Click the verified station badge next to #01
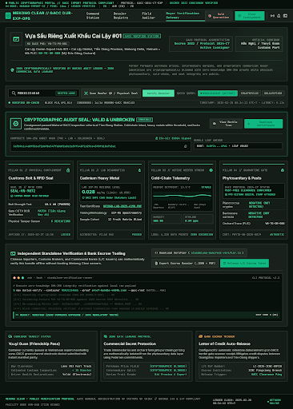Viewport: 293px width, 409px height. [142, 36]
